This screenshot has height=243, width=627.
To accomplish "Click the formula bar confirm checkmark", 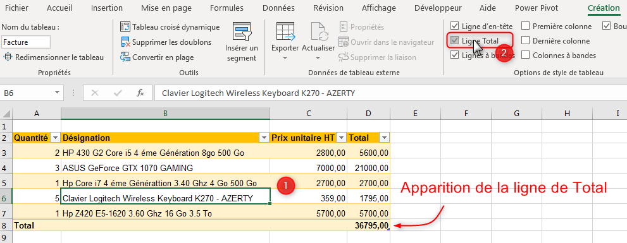I will click(x=118, y=93).
